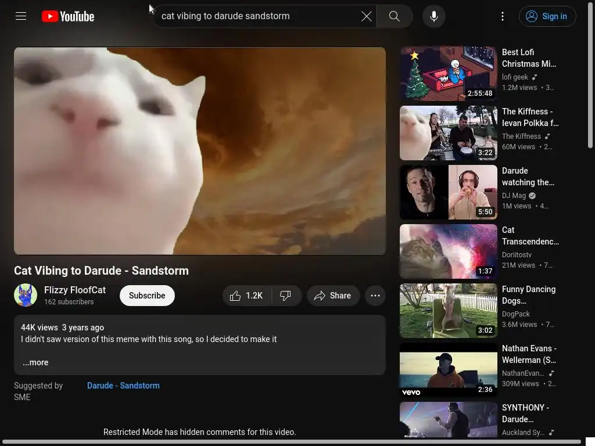This screenshot has height=446, width=595.
Task: Click the horizontal scrollbar at bottom
Action: click(291, 442)
